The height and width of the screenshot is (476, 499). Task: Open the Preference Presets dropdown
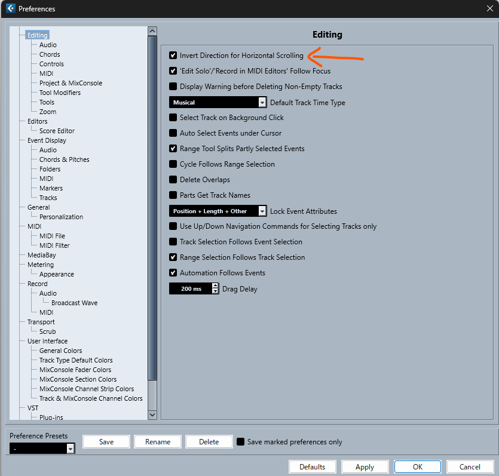pyautogui.click(x=71, y=449)
